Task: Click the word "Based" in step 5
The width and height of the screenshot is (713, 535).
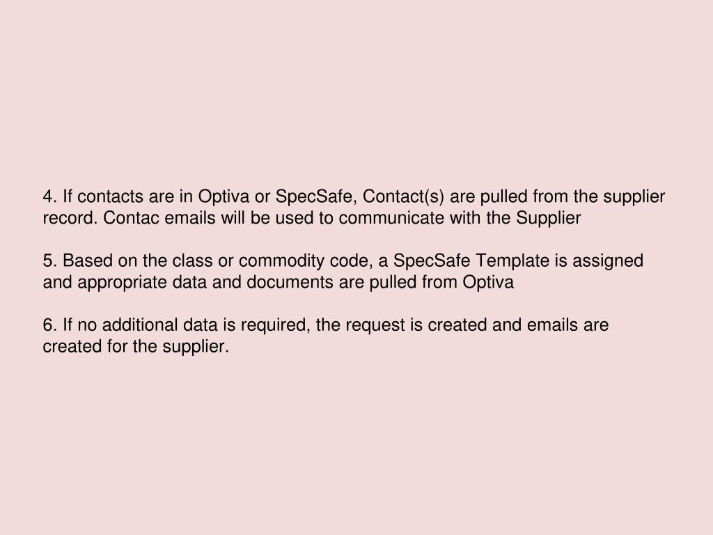Action: (88, 261)
